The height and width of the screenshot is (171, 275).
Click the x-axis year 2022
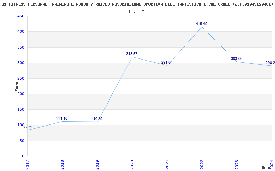pos(202,165)
